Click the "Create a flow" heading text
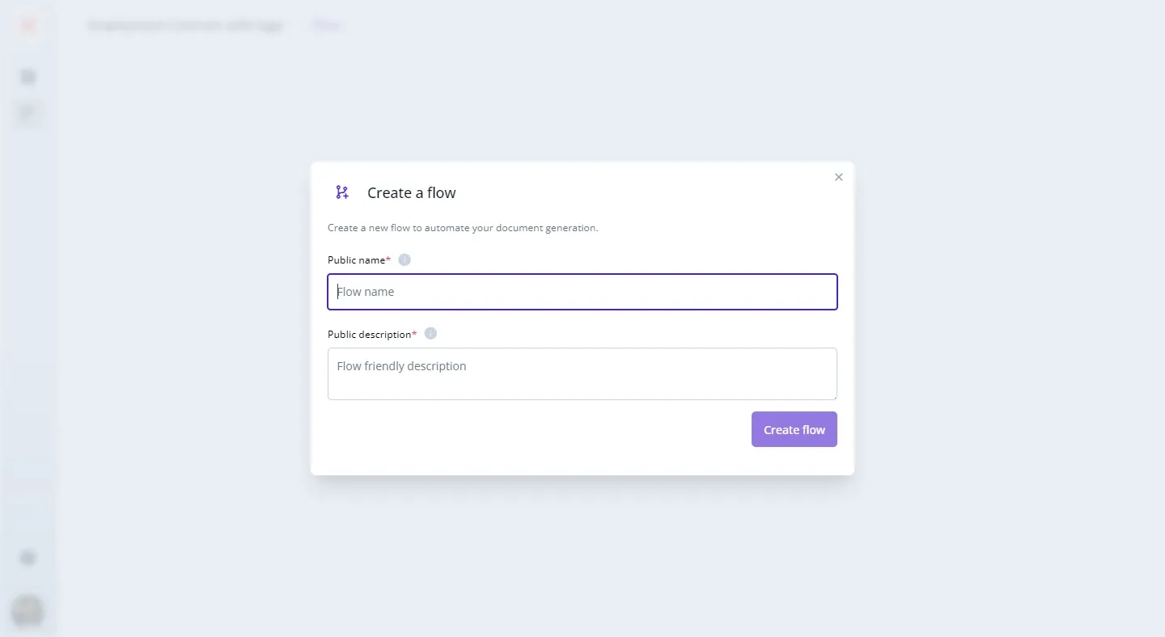This screenshot has height=637, width=1165. point(411,192)
